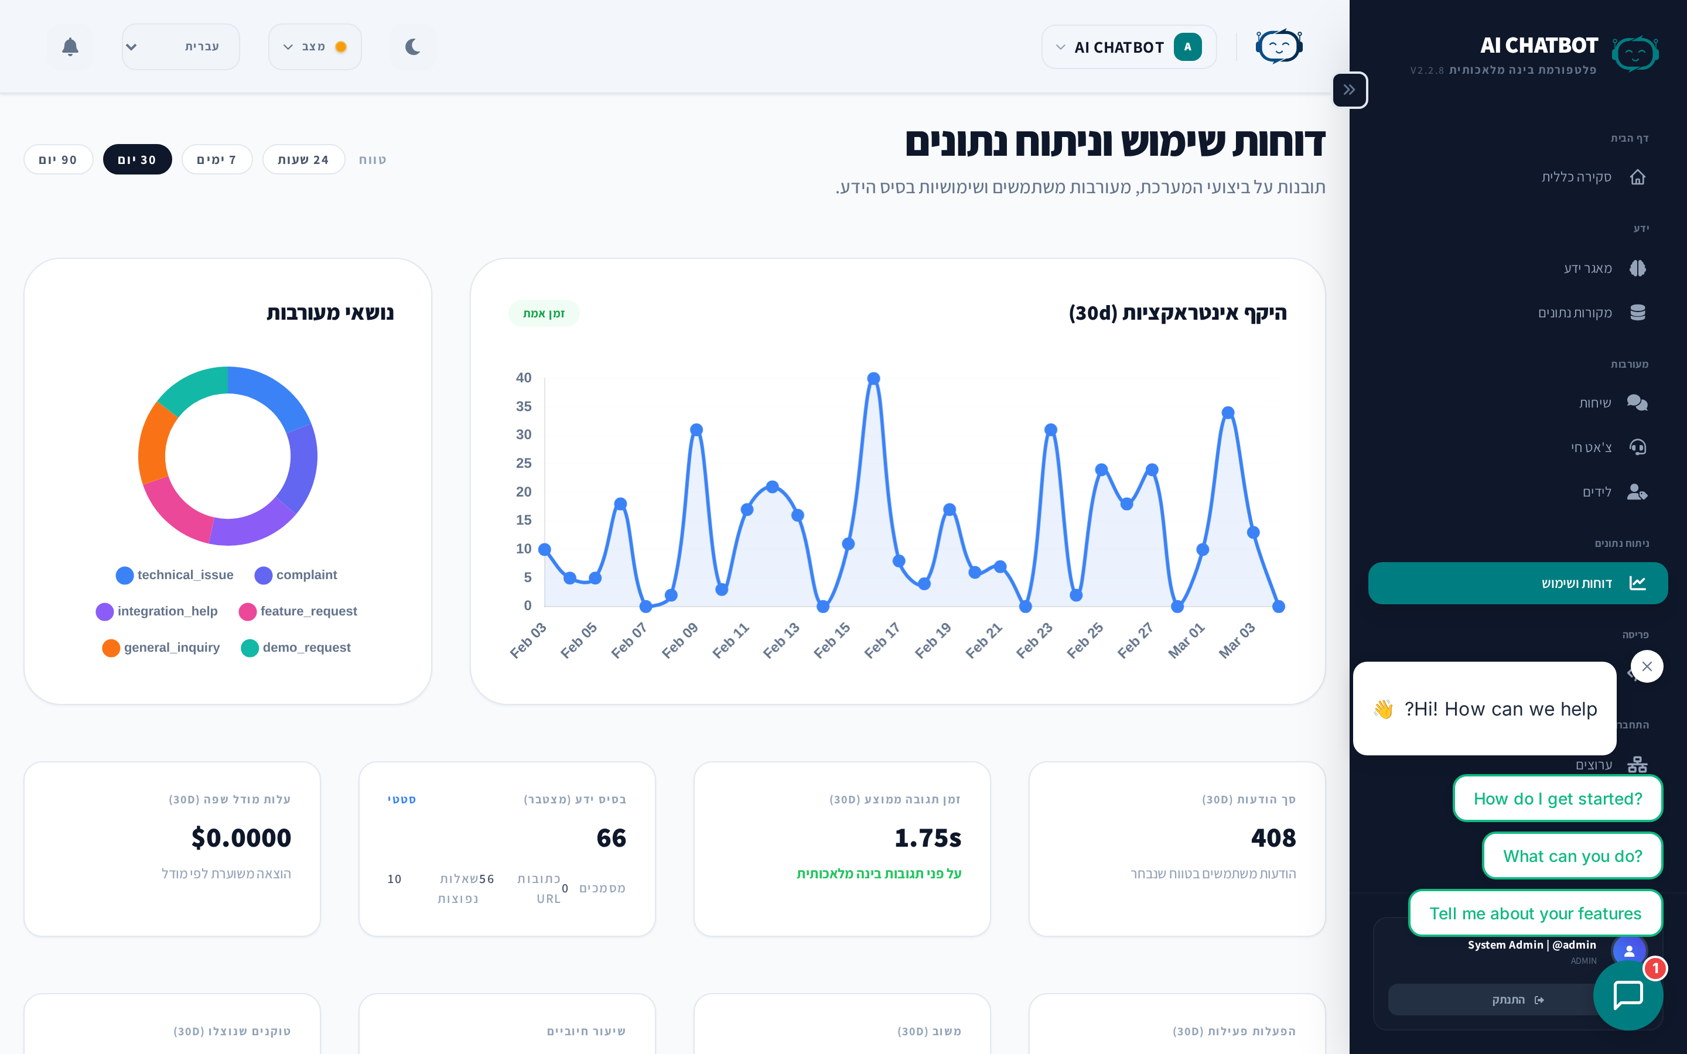Collapse sidebar with double chevron button

tap(1350, 90)
